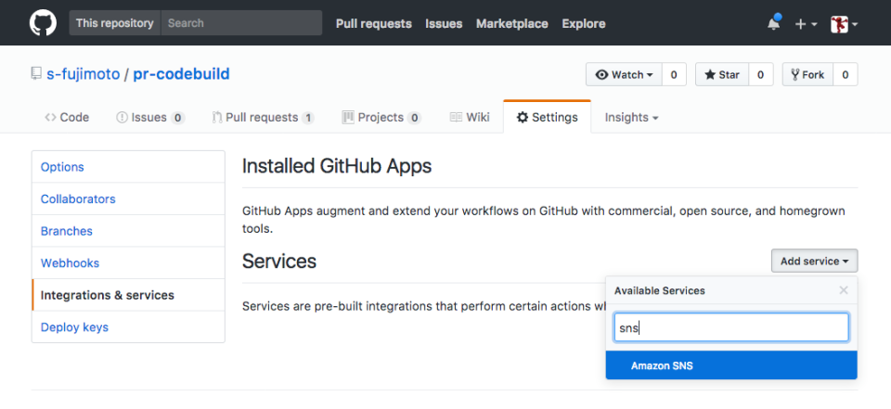Viewport: 891px width, 409px height.
Task: Select the Settings tab
Action: pyautogui.click(x=547, y=117)
